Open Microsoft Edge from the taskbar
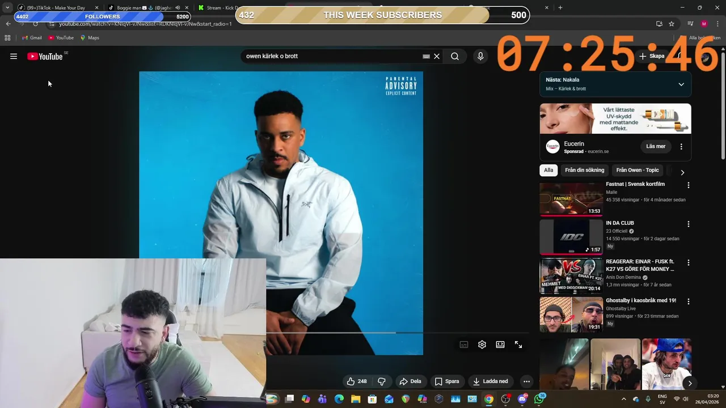 pos(339,399)
